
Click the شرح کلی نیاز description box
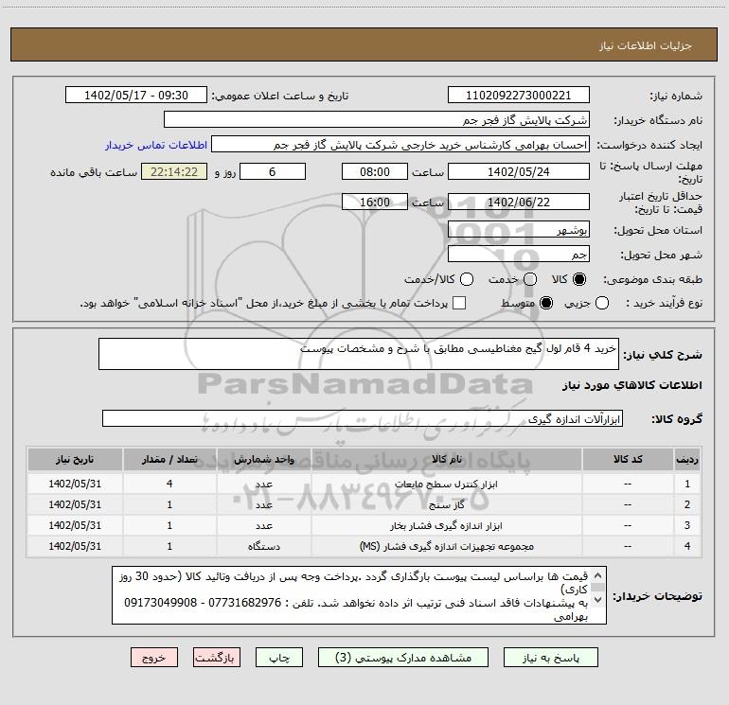[x=359, y=354]
